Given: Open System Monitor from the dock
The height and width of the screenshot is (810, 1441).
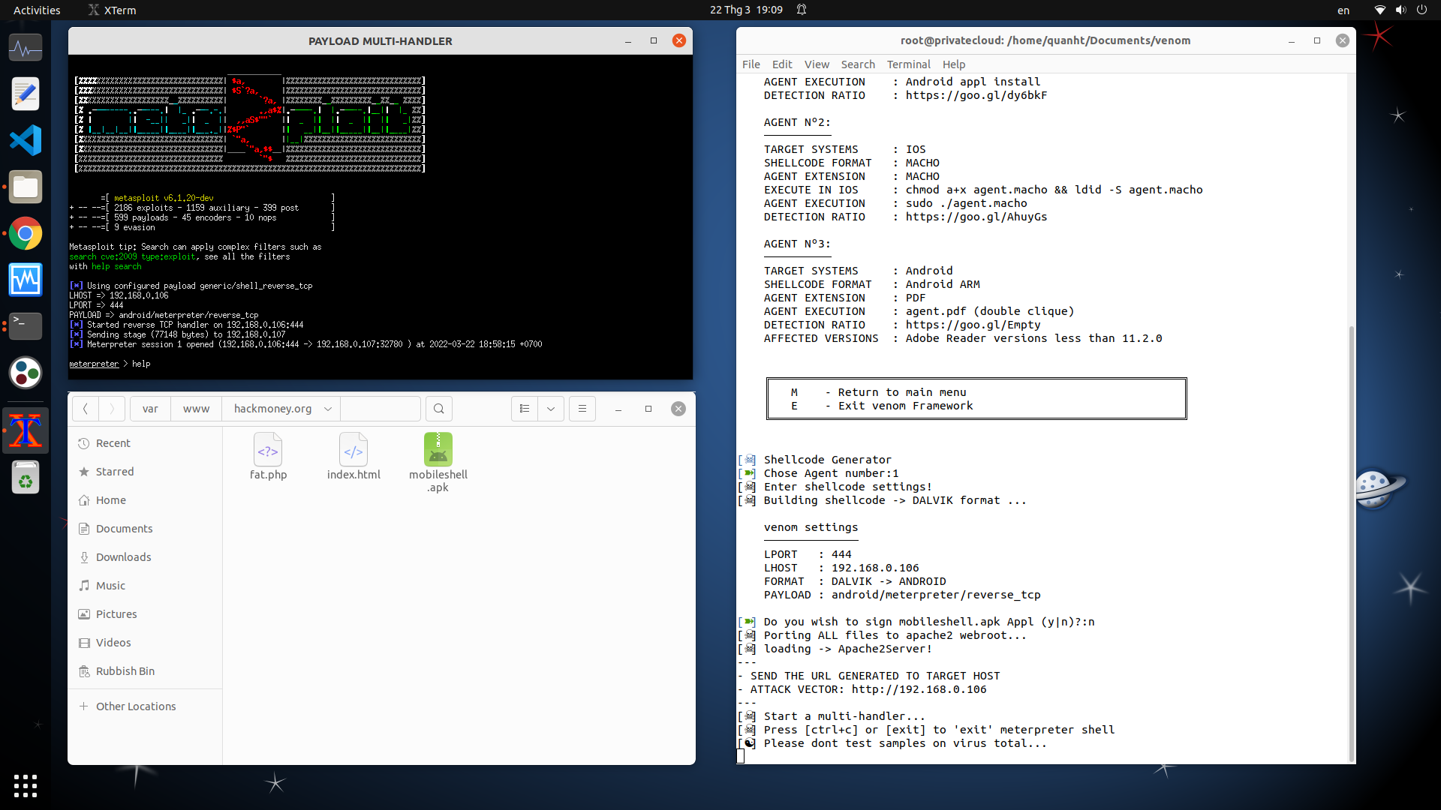Looking at the screenshot, I should pos(26,49).
